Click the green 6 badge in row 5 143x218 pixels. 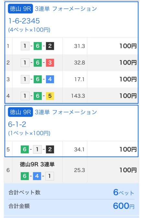[x=25, y=149]
